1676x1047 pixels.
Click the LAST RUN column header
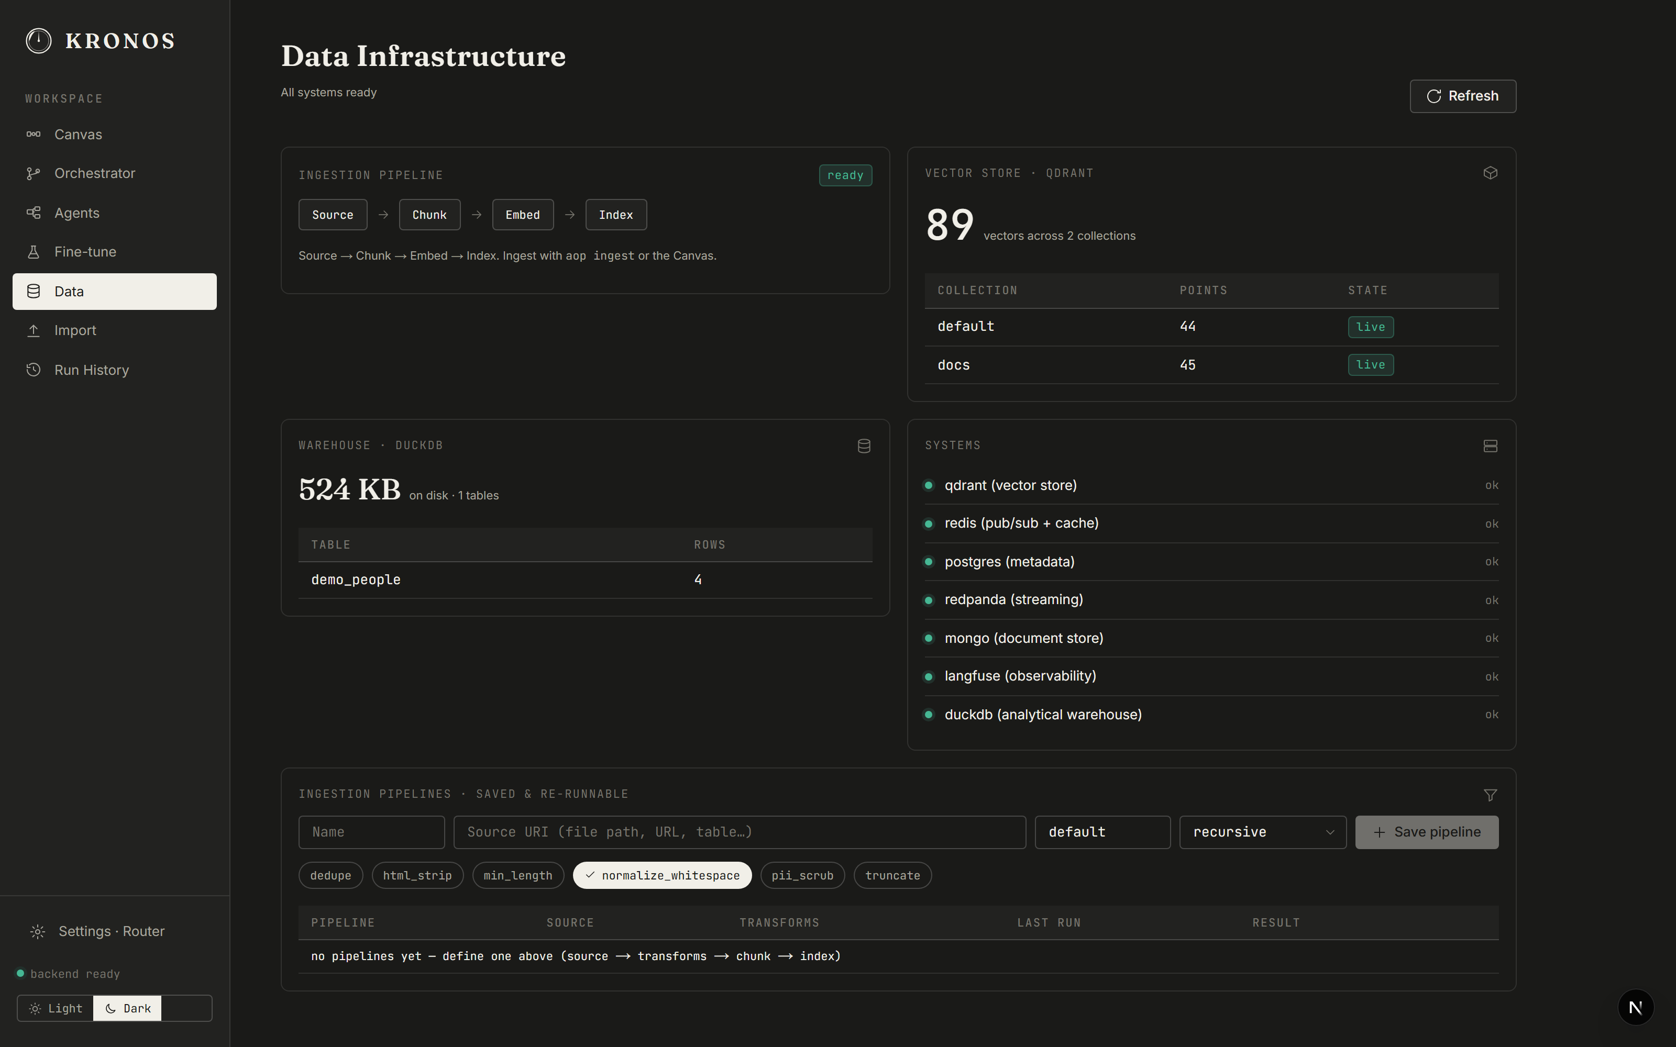1049,923
